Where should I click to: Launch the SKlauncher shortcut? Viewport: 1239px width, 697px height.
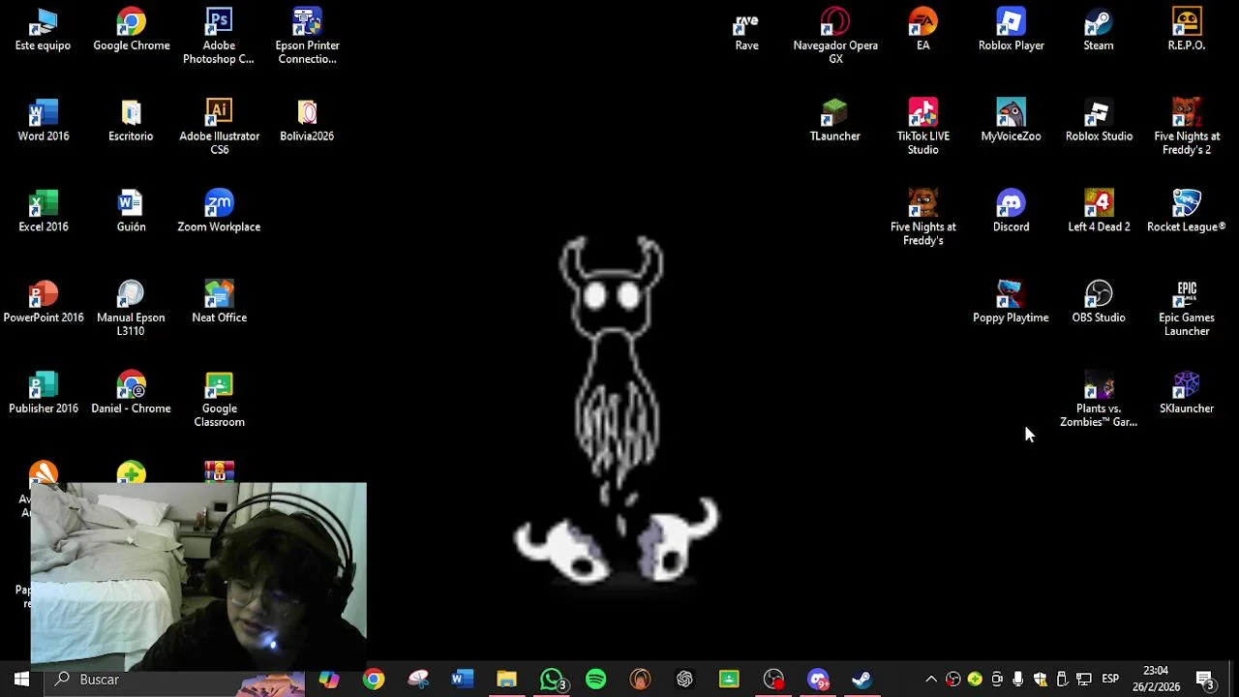(1187, 394)
